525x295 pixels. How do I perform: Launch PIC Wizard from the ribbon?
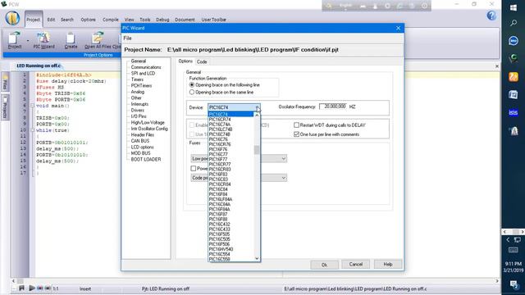(43, 40)
